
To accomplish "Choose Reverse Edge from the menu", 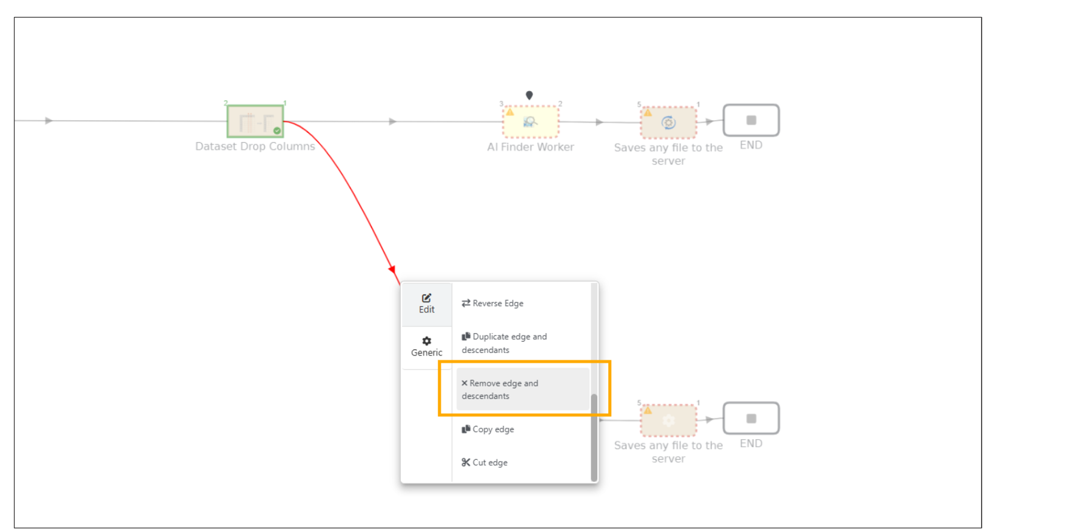I will coord(497,303).
